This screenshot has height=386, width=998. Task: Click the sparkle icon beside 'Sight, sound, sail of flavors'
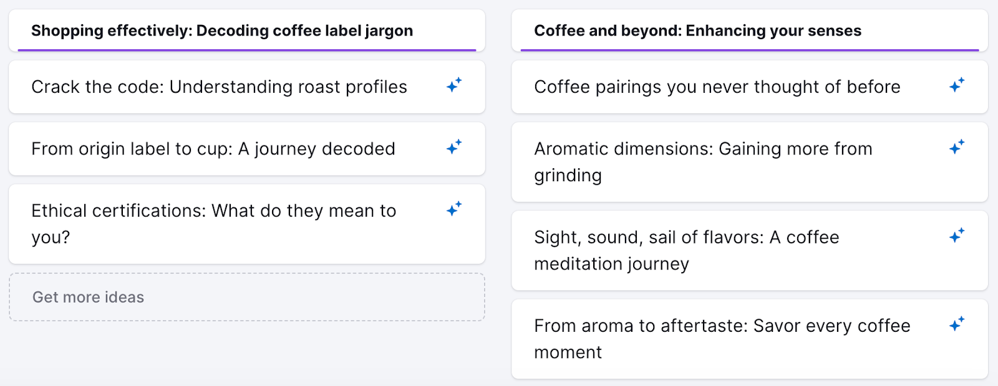pos(956,237)
